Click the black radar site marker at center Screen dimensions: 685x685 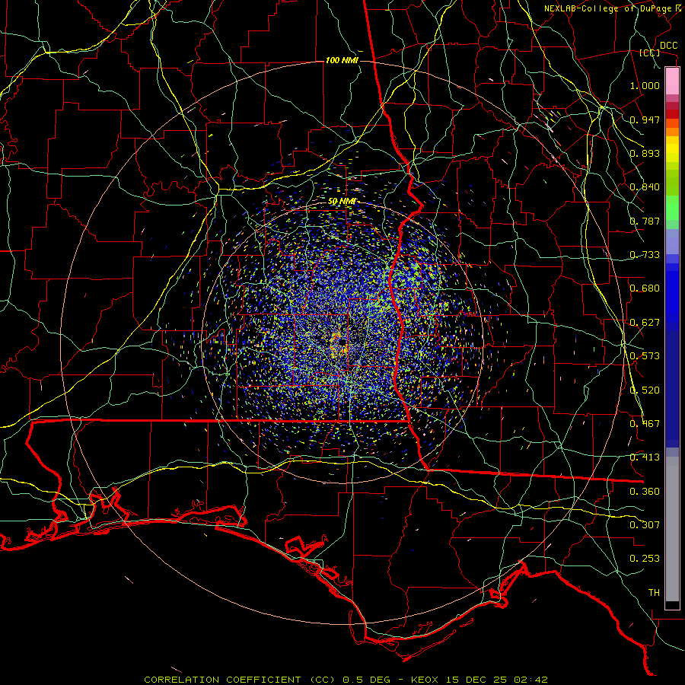(x=343, y=342)
